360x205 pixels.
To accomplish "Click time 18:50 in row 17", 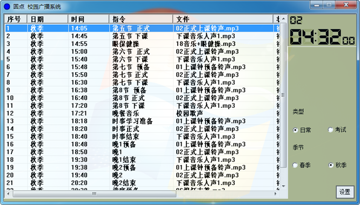I will click(x=79, y=152).
